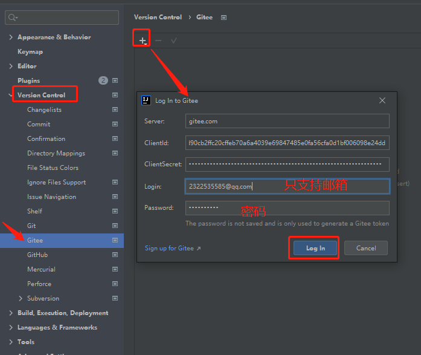Viewport: 421px width, 355px height.
Task: Open the Shelf settings item
Action: tap(34, 211)
